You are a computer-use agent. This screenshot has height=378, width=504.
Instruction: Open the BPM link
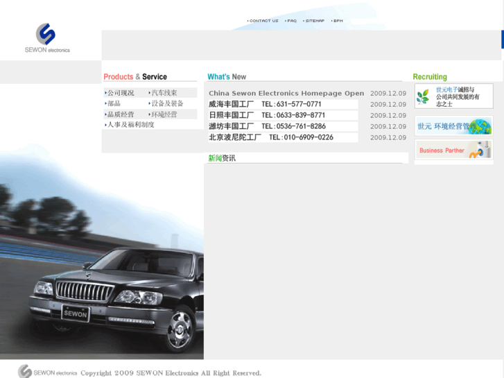tap(337, 21)
